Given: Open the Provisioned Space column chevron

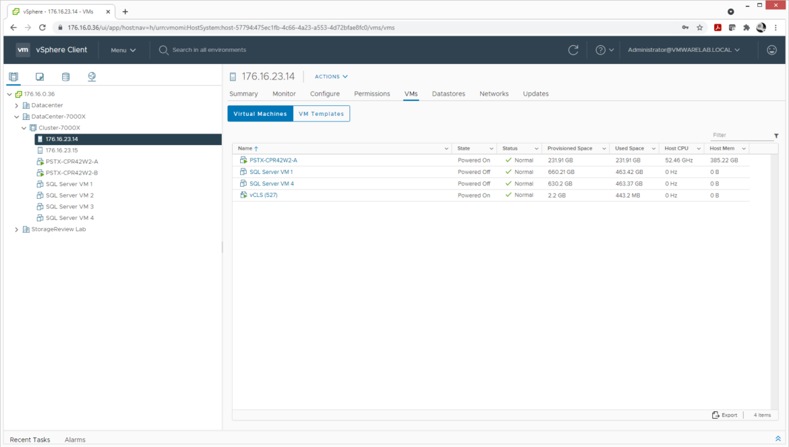Looking at the screenshot, I should [x=604, y=149].
